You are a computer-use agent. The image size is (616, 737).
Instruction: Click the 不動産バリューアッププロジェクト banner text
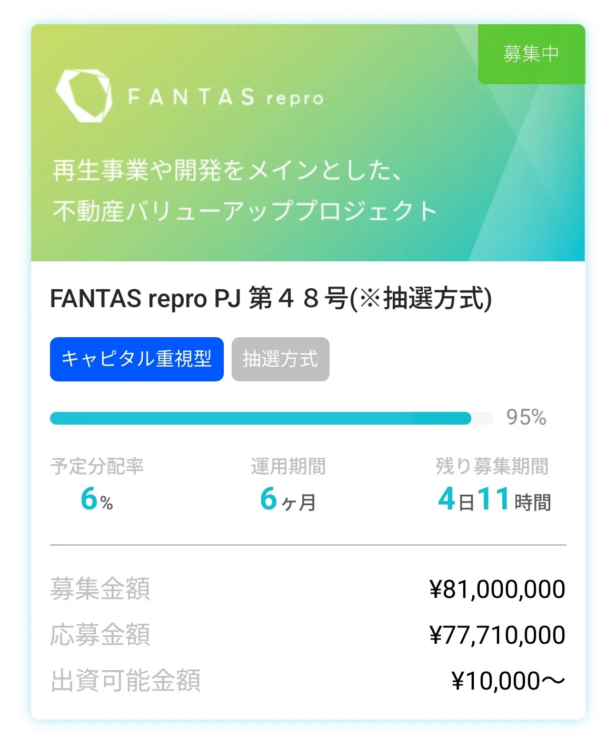[245, 210]
